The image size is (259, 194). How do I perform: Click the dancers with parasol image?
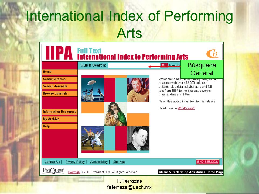[93, 90]
